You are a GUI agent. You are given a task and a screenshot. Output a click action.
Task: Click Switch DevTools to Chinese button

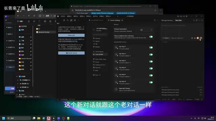(x=126, y=13)
